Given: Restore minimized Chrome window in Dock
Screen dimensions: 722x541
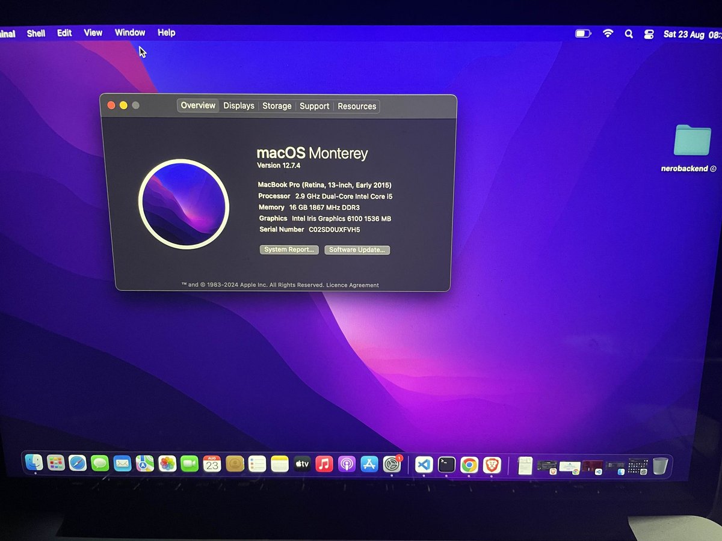Looking at the screenshot, I should click(x=570, y=467).
